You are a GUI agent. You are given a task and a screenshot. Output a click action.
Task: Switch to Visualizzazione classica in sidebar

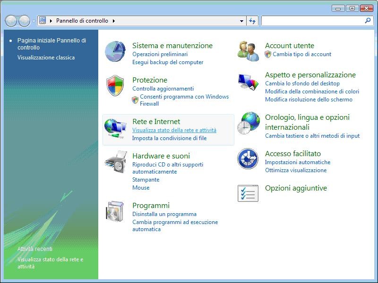[x=46, y=58]
